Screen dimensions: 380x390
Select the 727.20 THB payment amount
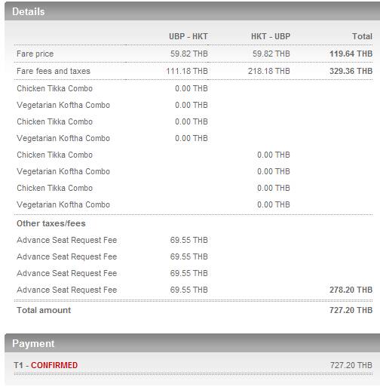[351, 365]
